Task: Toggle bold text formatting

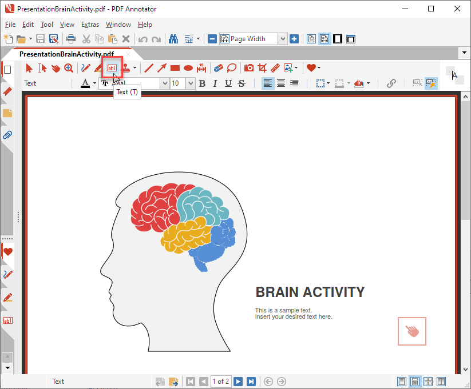Action: [202, 83]
